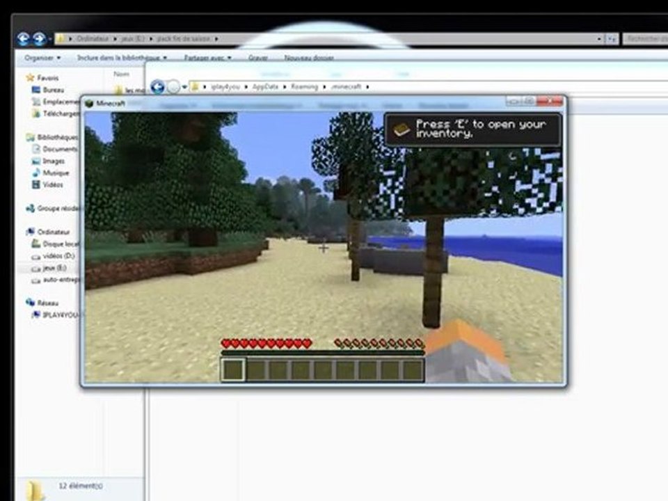Image resolution: width=668 pixels, height=501 pixels.
Task: Select the Ordinateur breadcrumb in rear Explorer
Action: click(x=93, y=39)
